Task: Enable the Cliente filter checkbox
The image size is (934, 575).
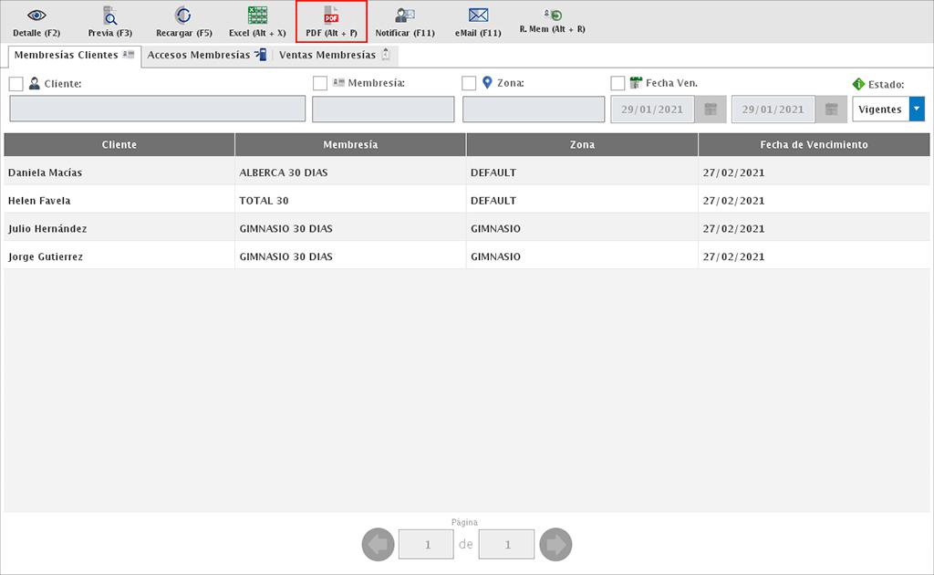Action: (x=16, y=84)
